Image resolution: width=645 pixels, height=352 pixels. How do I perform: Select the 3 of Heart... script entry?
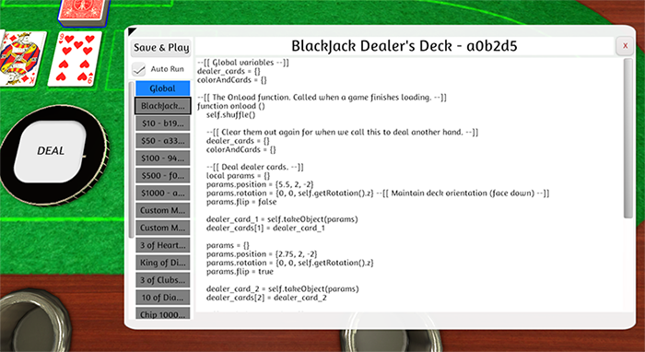pos(163,245)
